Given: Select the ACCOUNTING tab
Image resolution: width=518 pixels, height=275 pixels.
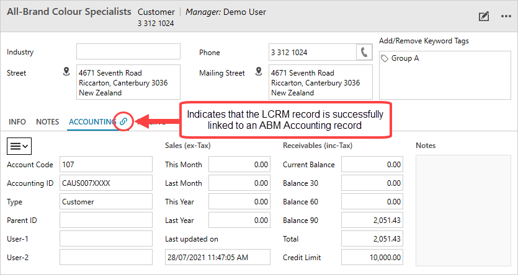Looking at the screenshot, I should 92,122.
